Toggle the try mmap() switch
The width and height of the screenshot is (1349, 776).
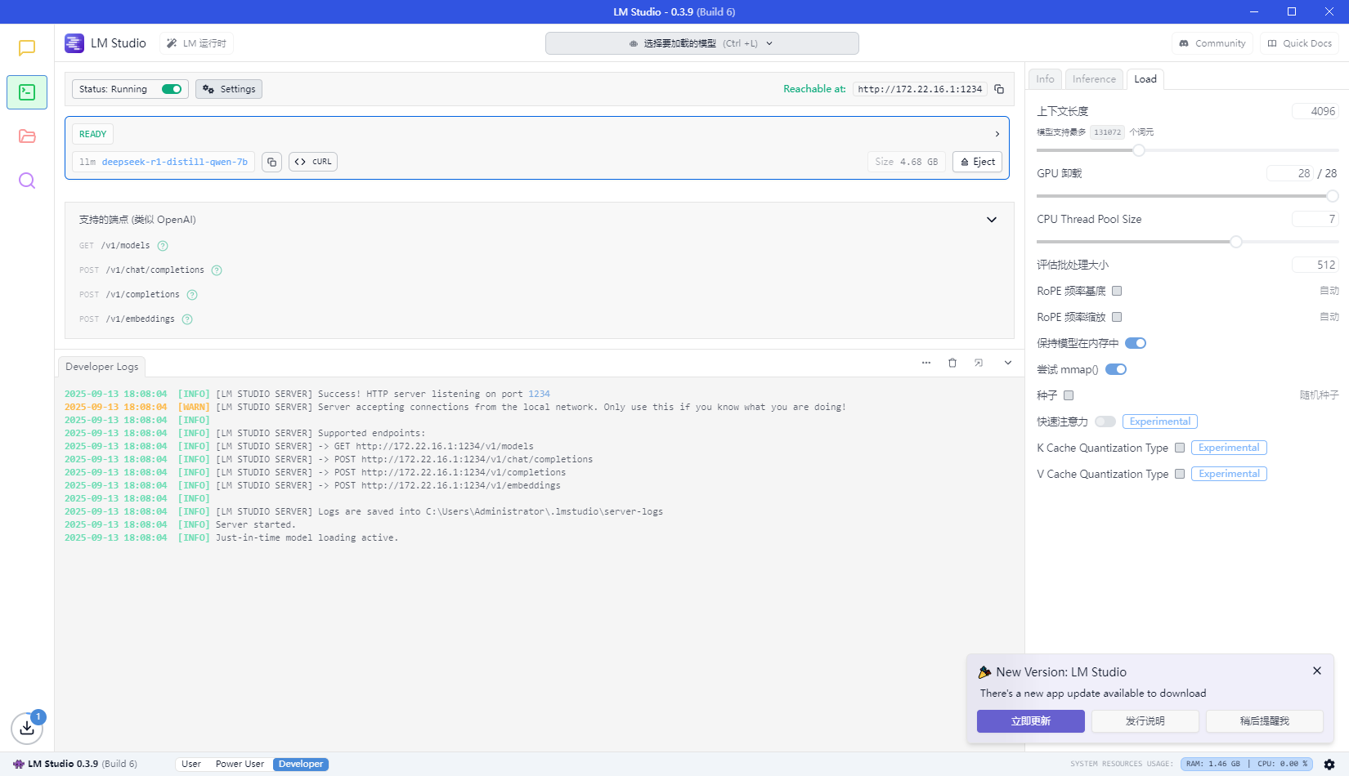[x=1116, y=369]
